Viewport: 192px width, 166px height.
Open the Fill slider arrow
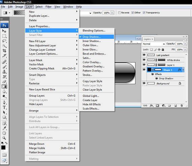[x=185, y=49]
